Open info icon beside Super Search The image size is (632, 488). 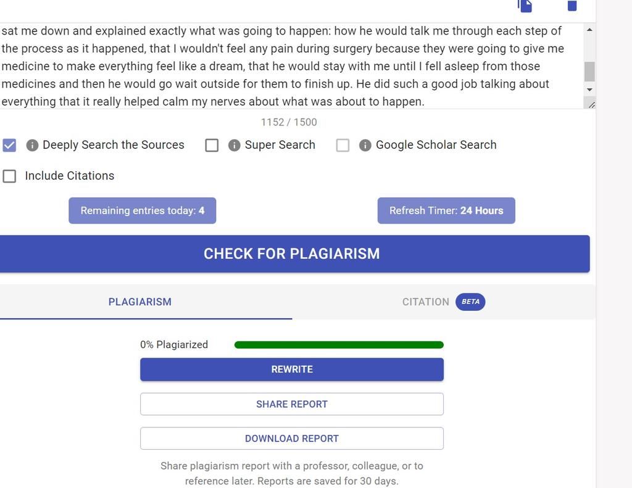tap(234, 145)
